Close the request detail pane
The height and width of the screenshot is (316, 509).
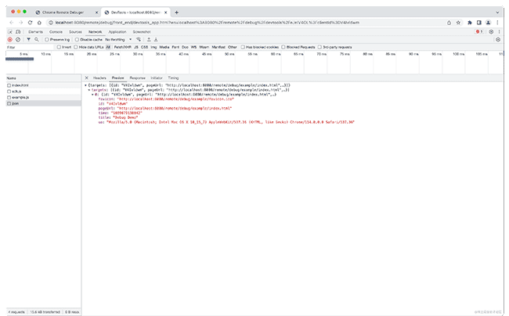pos(87,77)
